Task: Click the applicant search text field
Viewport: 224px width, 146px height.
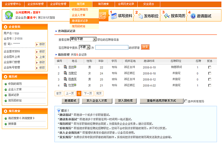Action: point(112,47)
